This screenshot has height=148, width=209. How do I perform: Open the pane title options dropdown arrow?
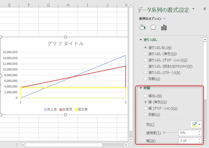(193, 9)
